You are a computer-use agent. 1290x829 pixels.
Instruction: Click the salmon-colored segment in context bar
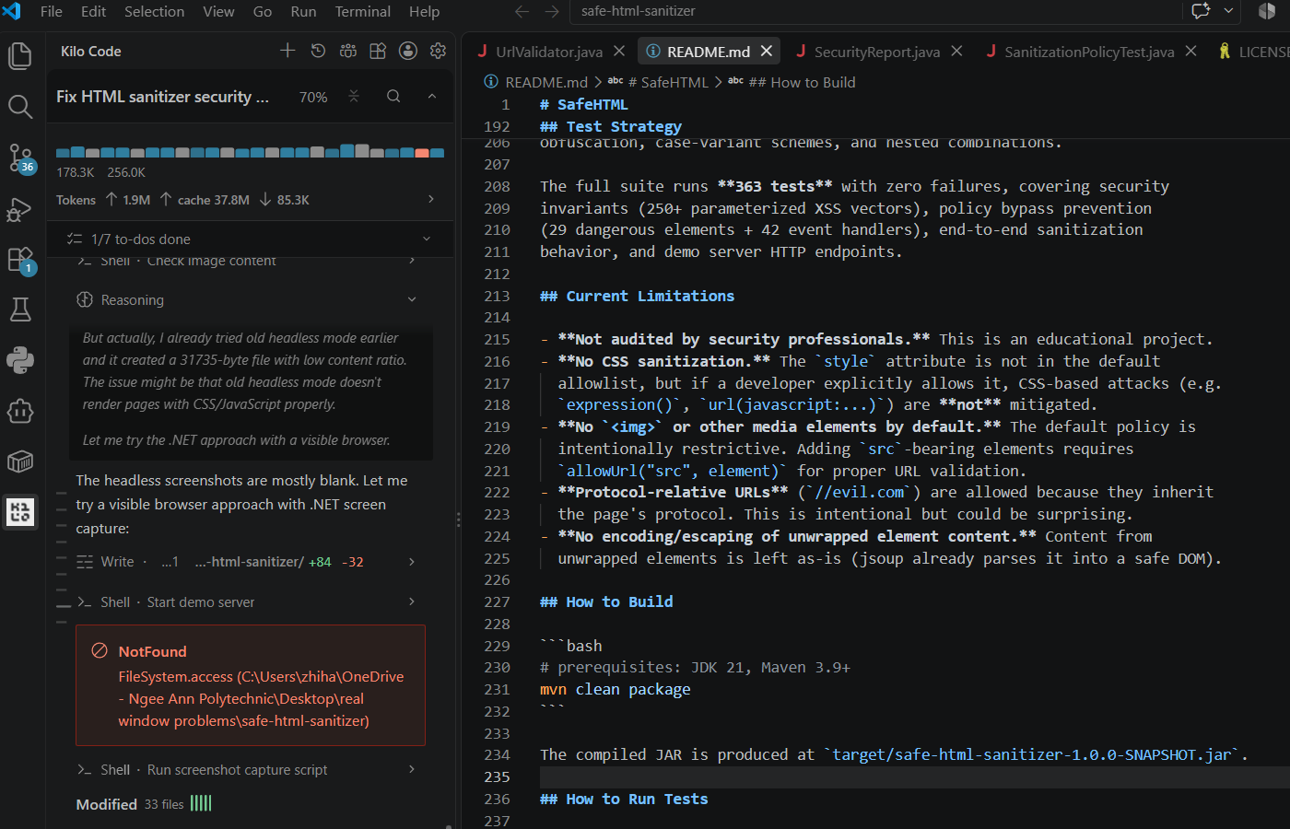(422, 152)
